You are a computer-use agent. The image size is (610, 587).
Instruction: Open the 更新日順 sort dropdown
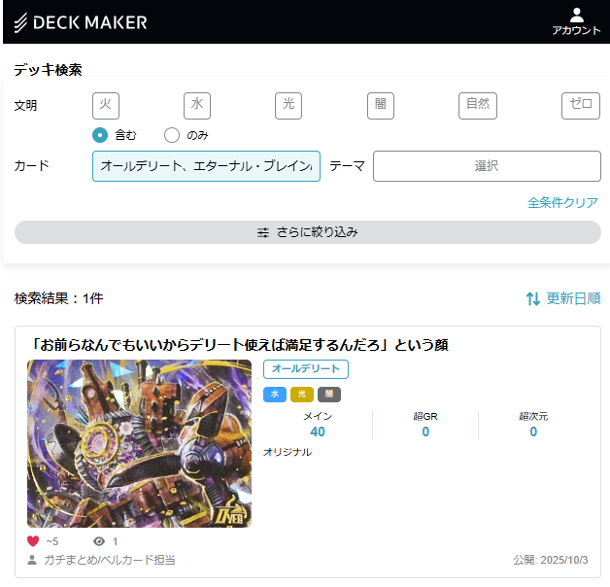click(x=572, y=298)
